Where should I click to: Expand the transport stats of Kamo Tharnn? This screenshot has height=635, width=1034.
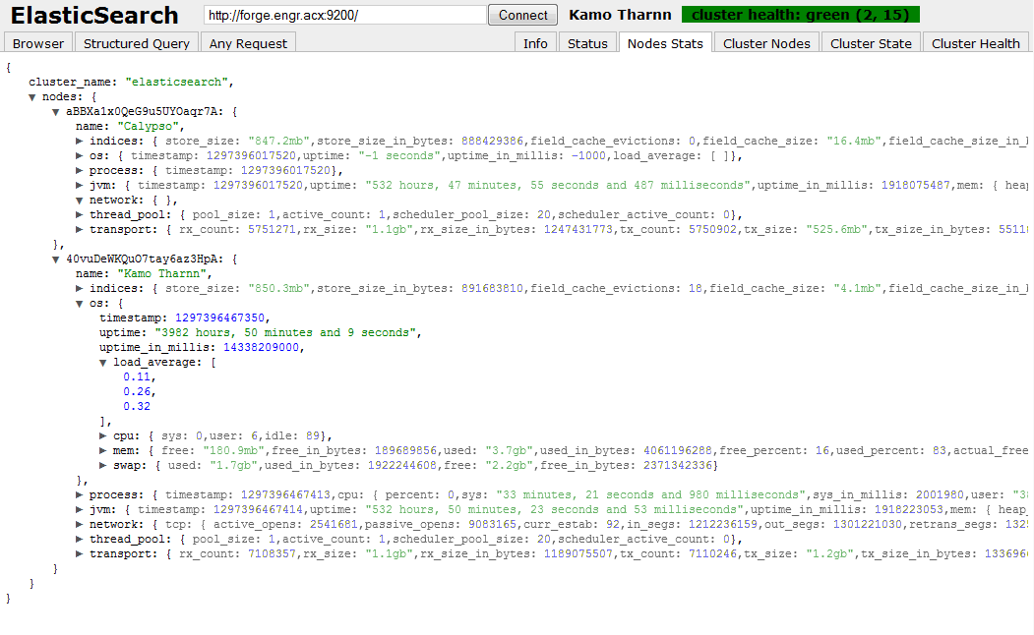(81, 553)
